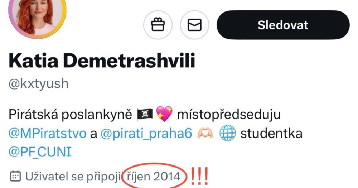Click the @kxtyush username handle
The height and width of the screenshot is (188, 358).
(x=38, y=83)
